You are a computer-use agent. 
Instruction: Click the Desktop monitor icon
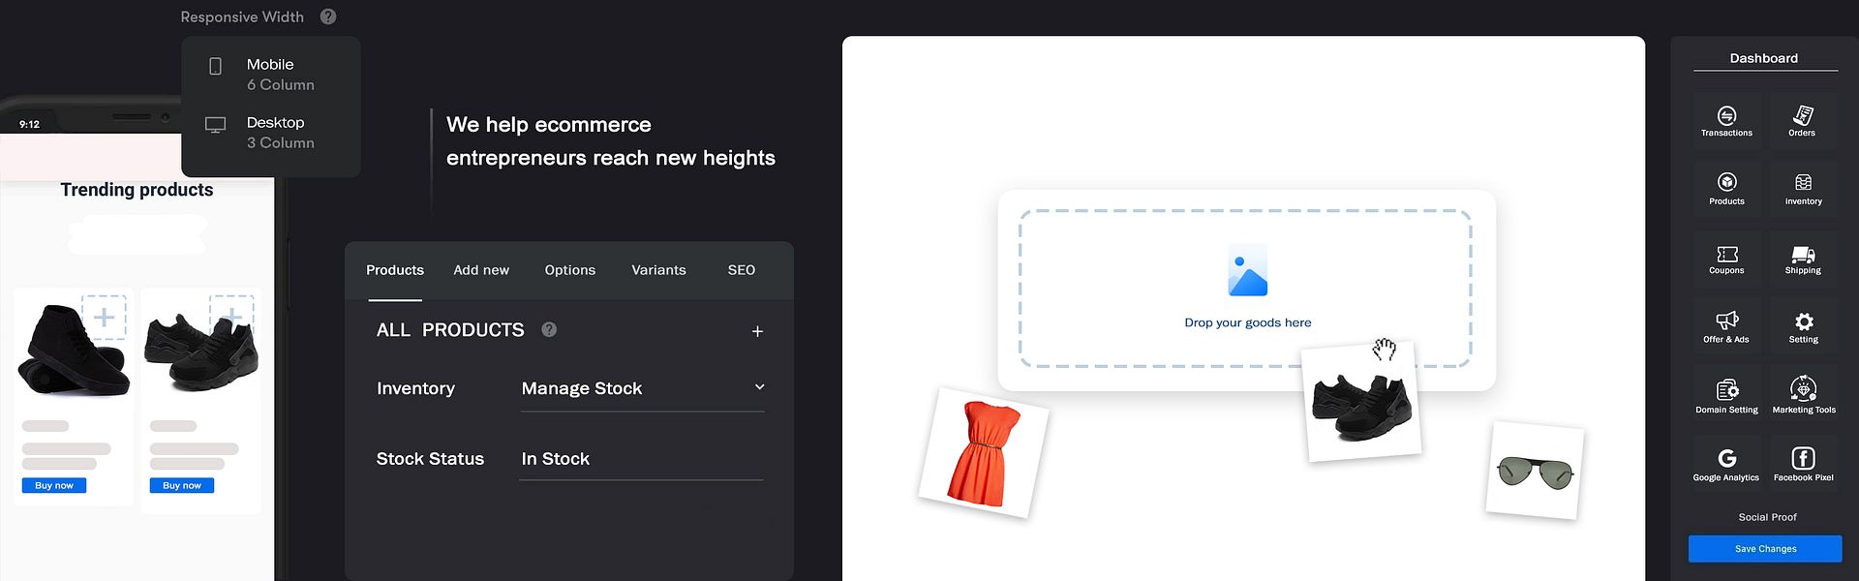point(215,125)
